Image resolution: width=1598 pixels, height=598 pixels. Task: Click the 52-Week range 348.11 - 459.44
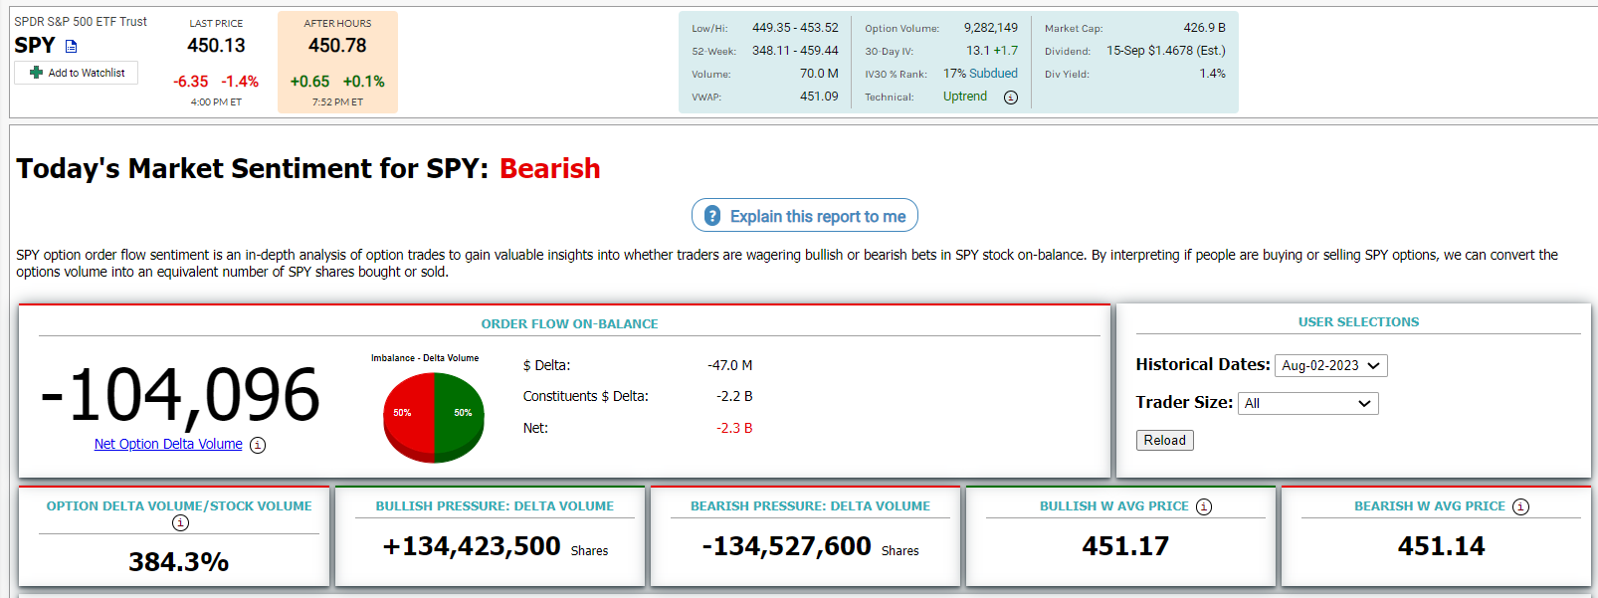point(795,51)
